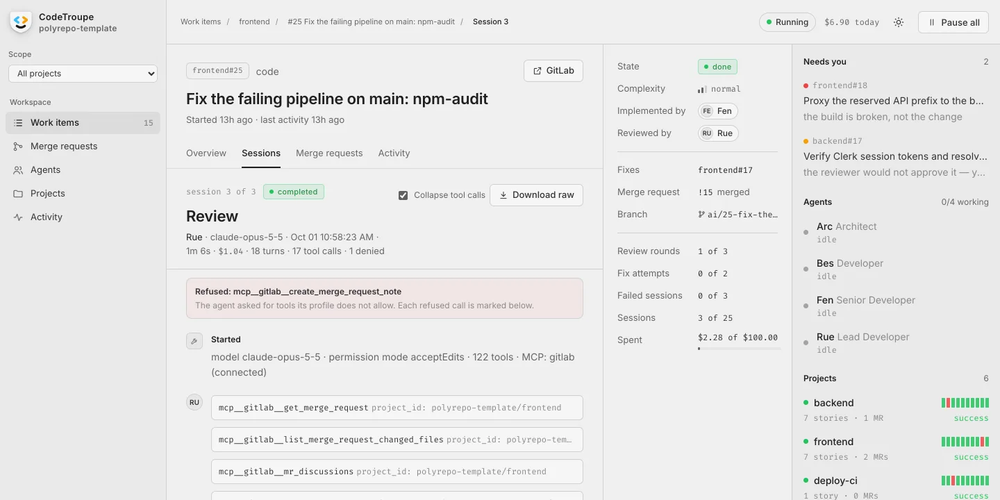Navigate to Work items breadcrumb
Viewport: 1000px width, 500px height.
pyautogui.click(x=201, y=22)
